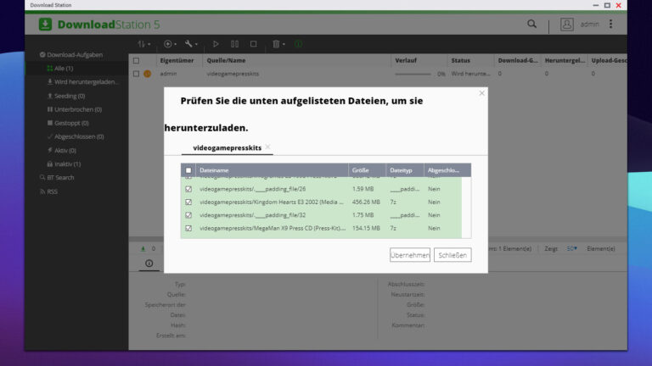Sort tasks by Verlauf column
Viewport: 652px width, 366px height.
[406, 61]
